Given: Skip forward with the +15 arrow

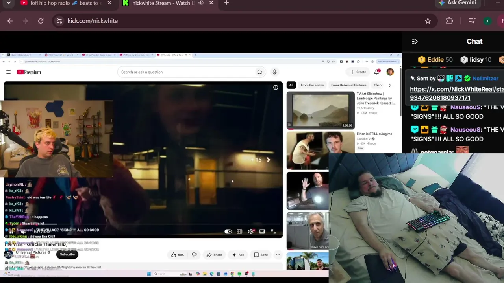Looking at the screenshot, I should pos(268,160).
